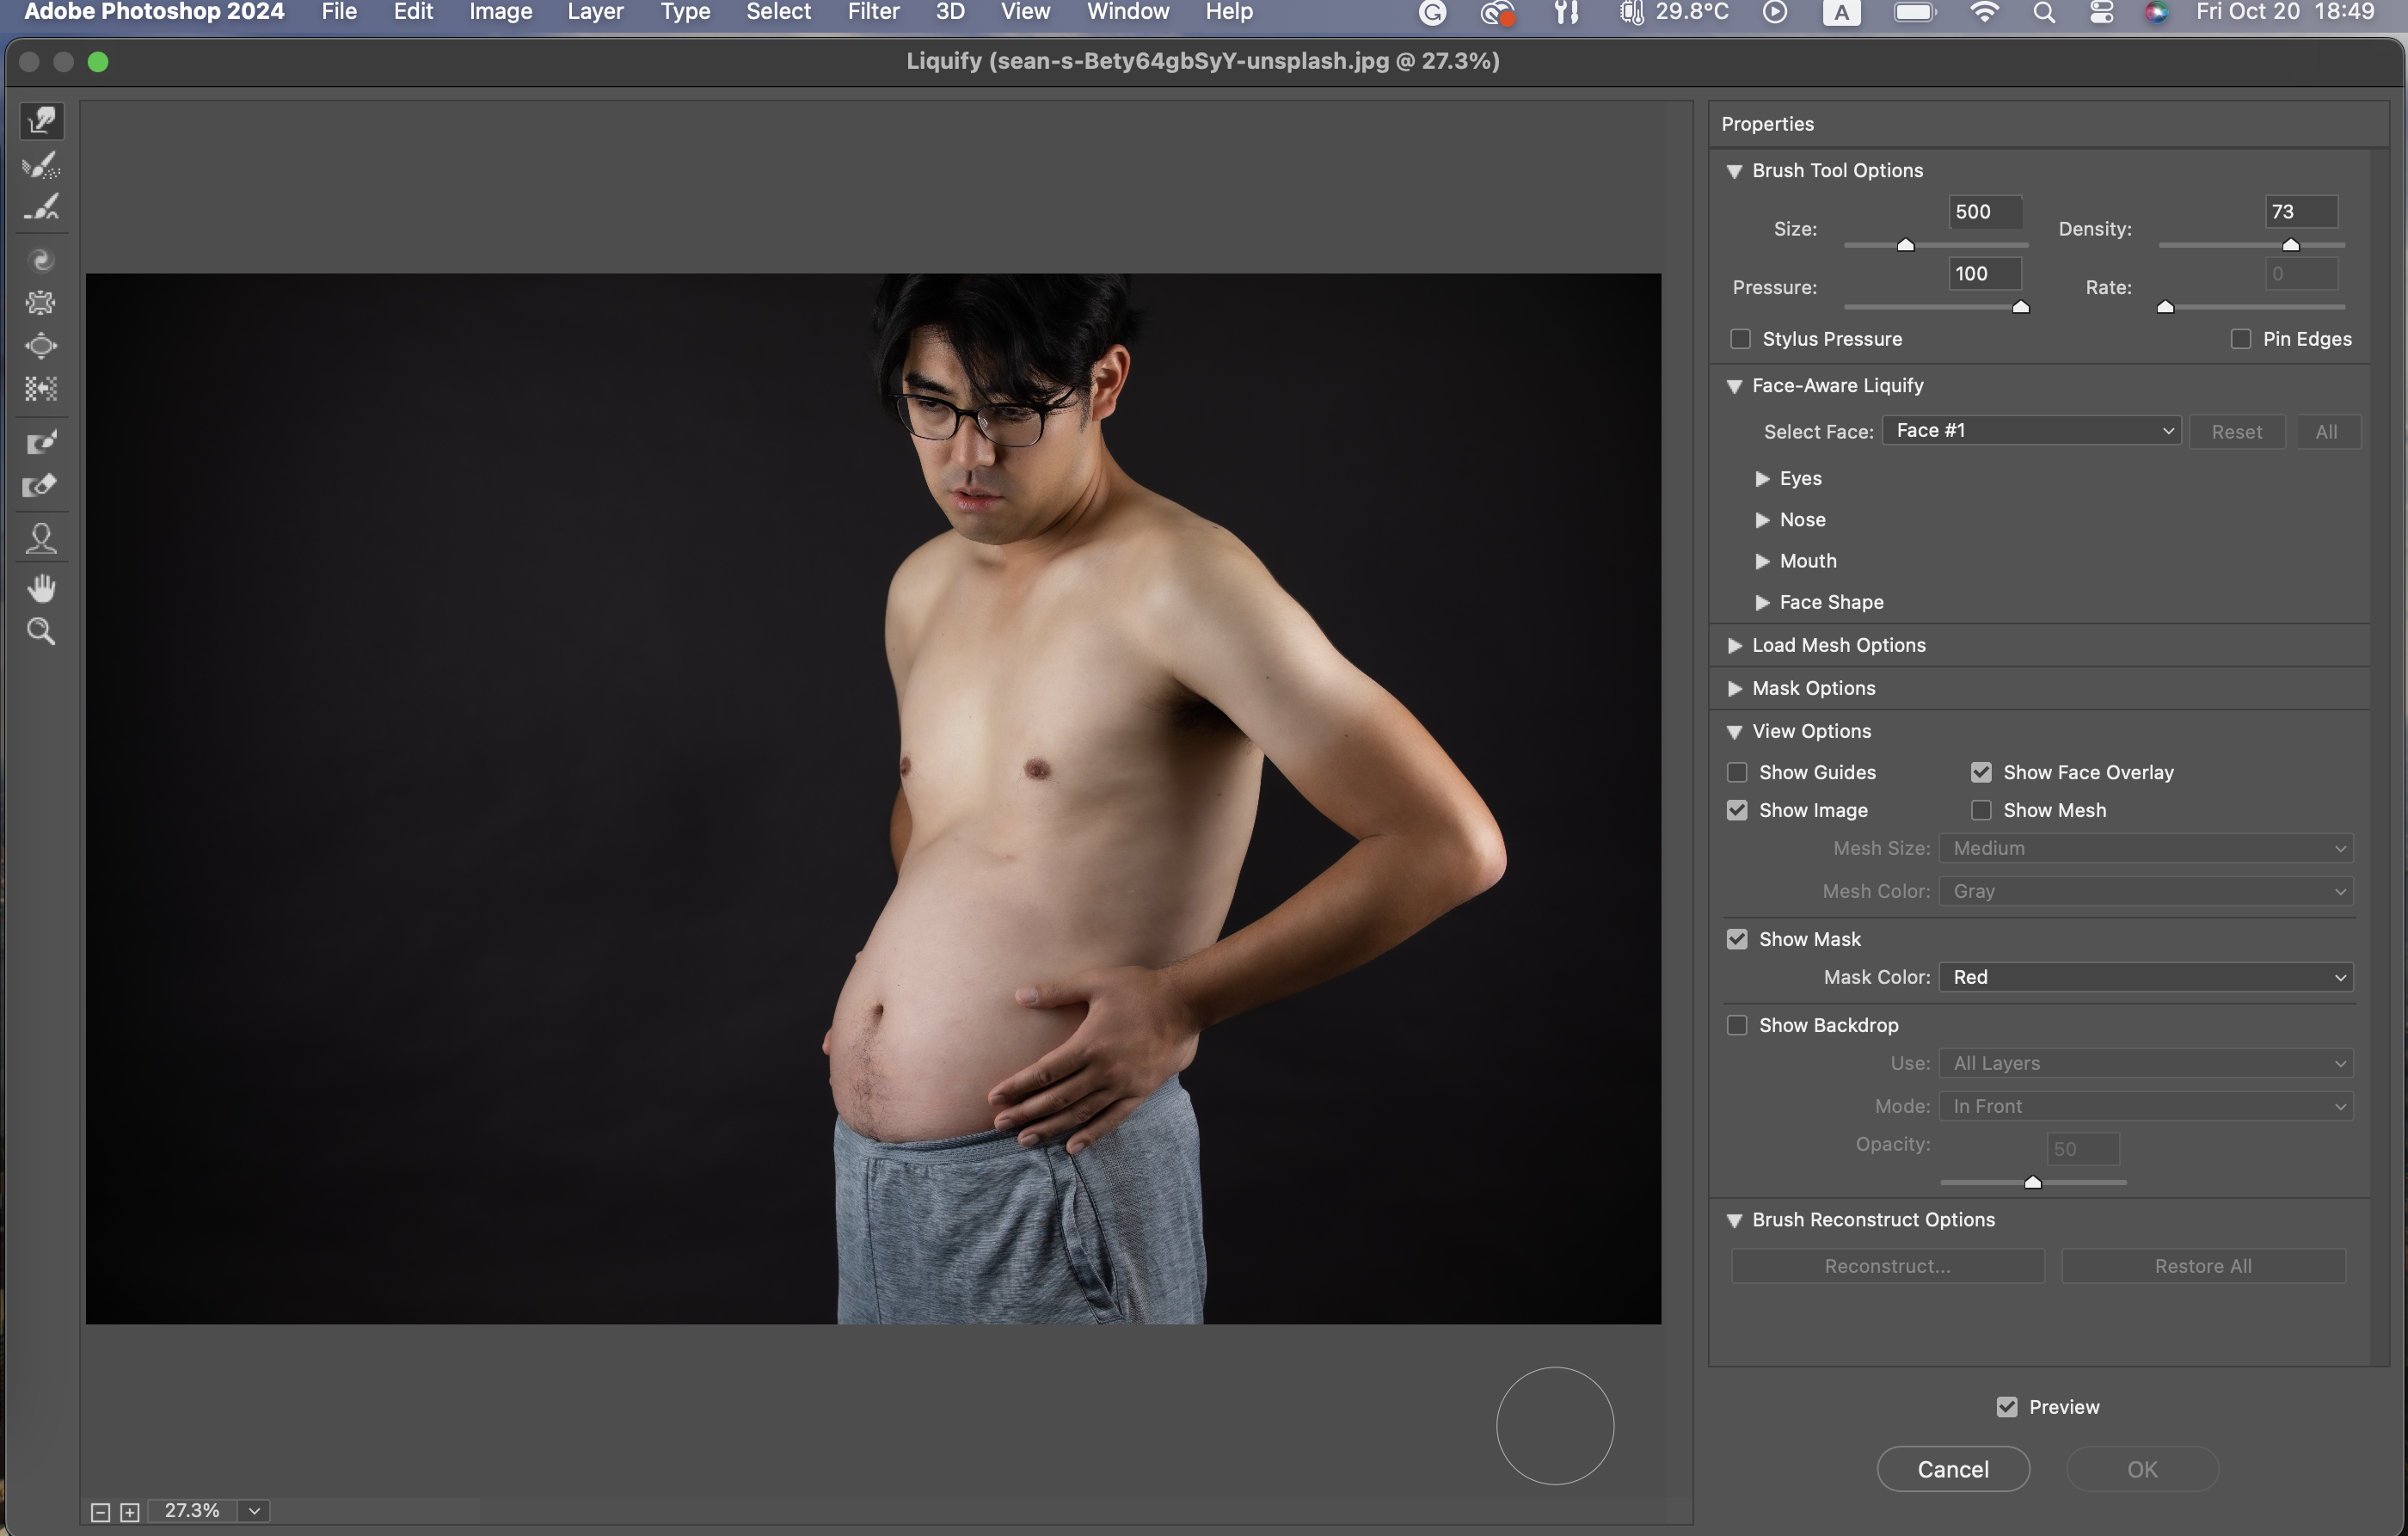Select the Twirl Clockwise tool
This screenshot has height=1536, width=2408.
coord(41,260)
